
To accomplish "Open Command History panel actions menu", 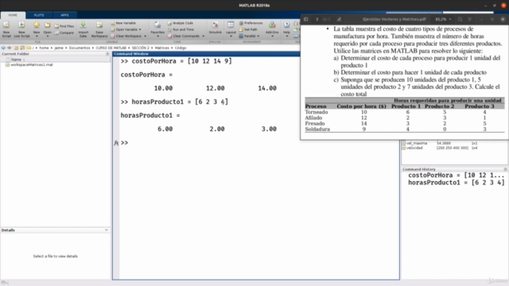I will point(505,169).
